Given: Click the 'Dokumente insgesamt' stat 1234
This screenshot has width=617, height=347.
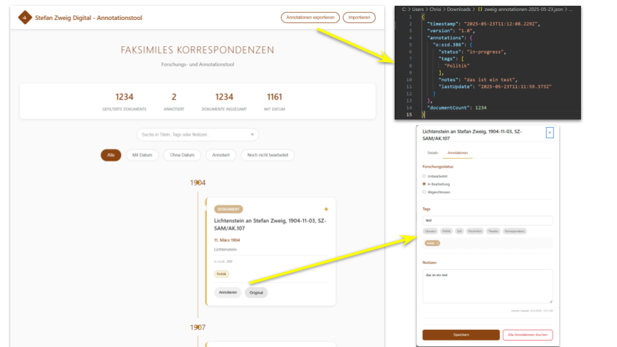Looking at the screenshot, I should [224, 97].
